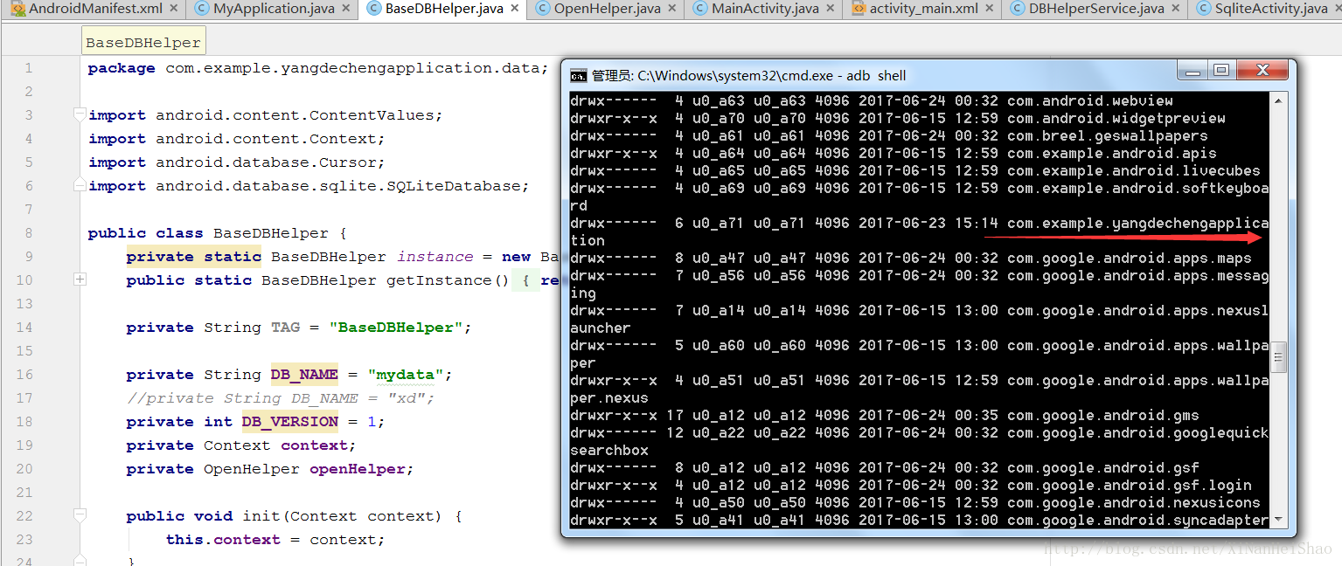Click the MyApplication.java class icon
This screenshot has height=566, width=1342.
click(202, 9)
